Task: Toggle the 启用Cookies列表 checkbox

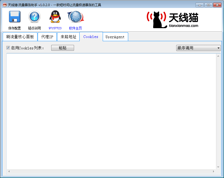Action: pos(8,48)
